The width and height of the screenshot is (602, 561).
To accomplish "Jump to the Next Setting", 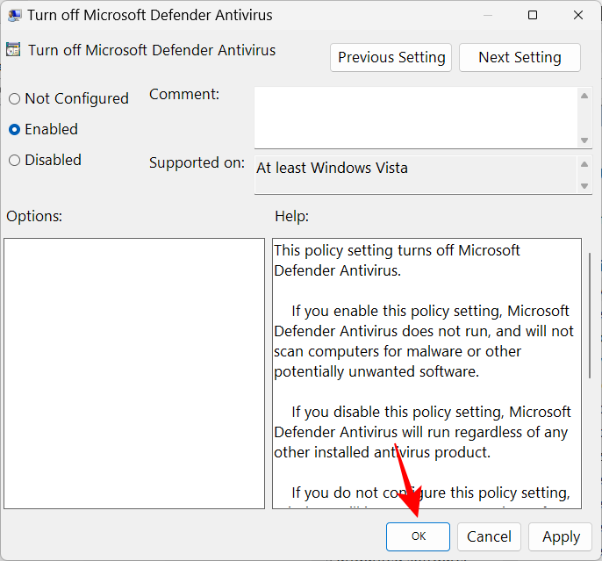I will [x=520, y=58].
